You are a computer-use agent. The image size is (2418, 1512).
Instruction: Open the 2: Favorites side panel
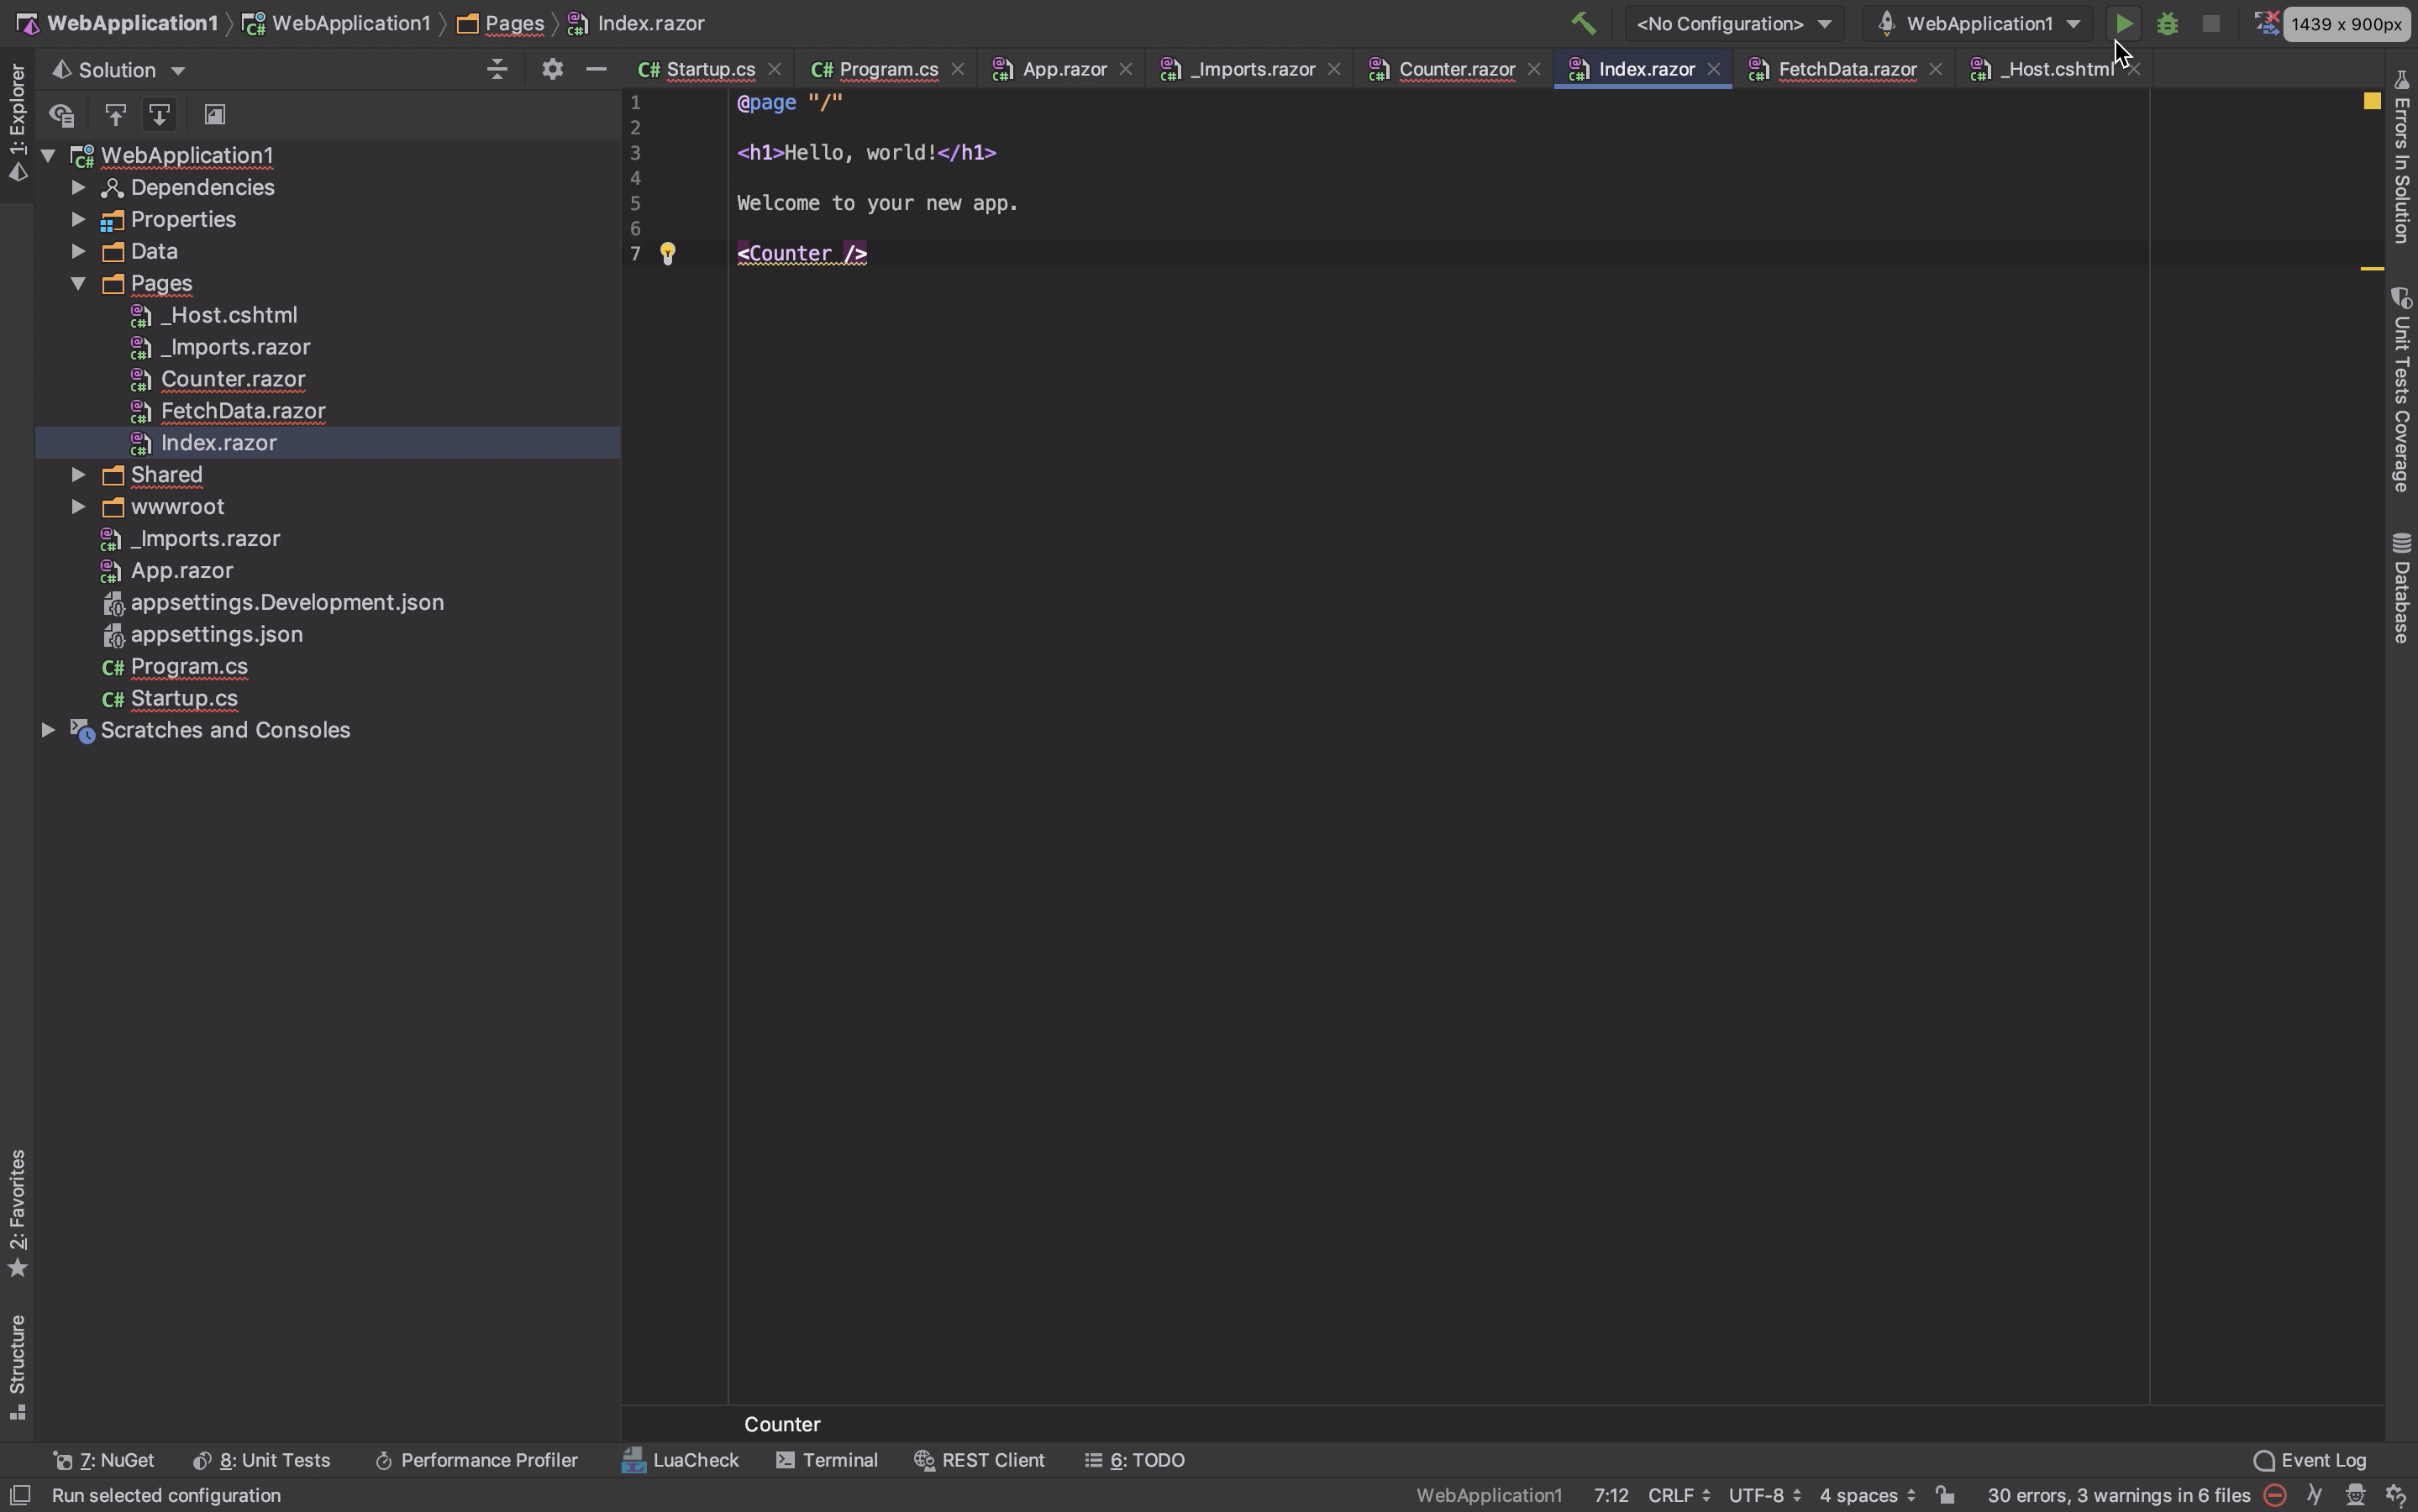pyautogui.click(x=17, y=1213)
